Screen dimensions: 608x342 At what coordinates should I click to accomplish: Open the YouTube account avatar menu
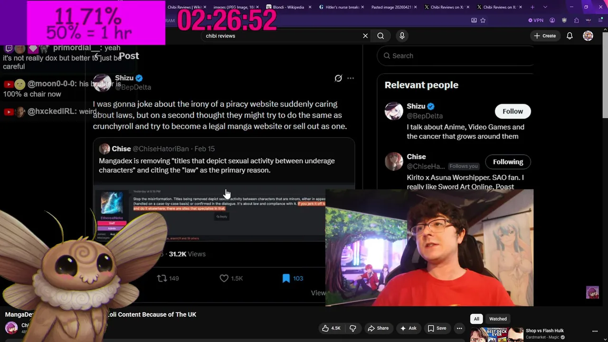tap(588, 36)
